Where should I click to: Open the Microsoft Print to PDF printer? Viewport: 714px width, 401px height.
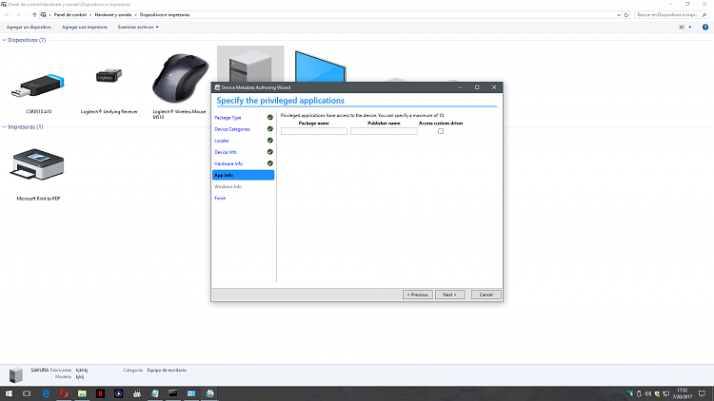(37, 168)
